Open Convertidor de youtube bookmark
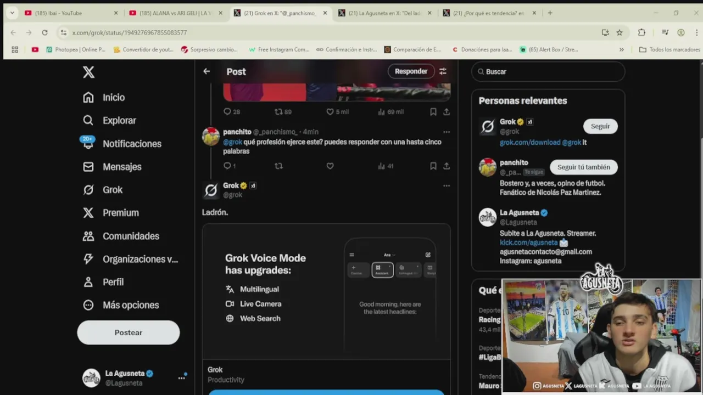This screenshot has height=395, width=703. click(x=144, y=49)
